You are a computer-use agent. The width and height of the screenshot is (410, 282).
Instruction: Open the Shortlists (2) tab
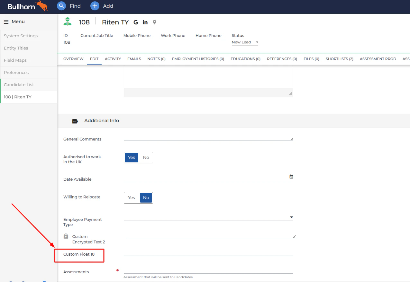click(339, 59)
